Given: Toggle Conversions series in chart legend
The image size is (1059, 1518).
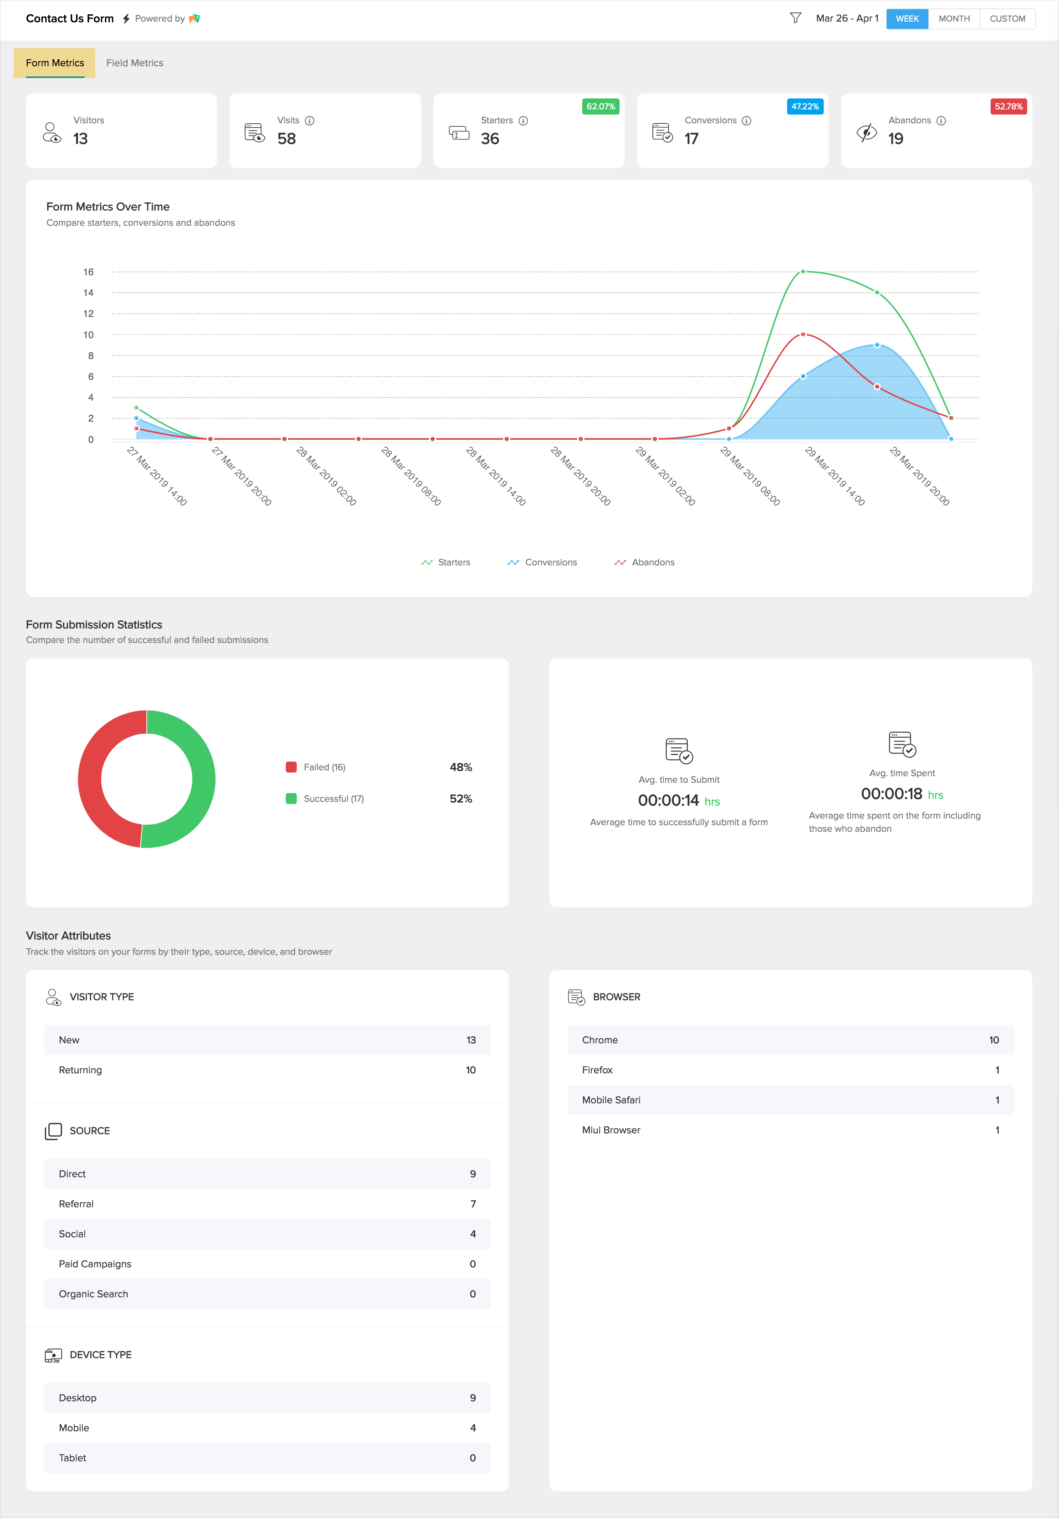Looking at the screenshot, I should coord(542,562).
